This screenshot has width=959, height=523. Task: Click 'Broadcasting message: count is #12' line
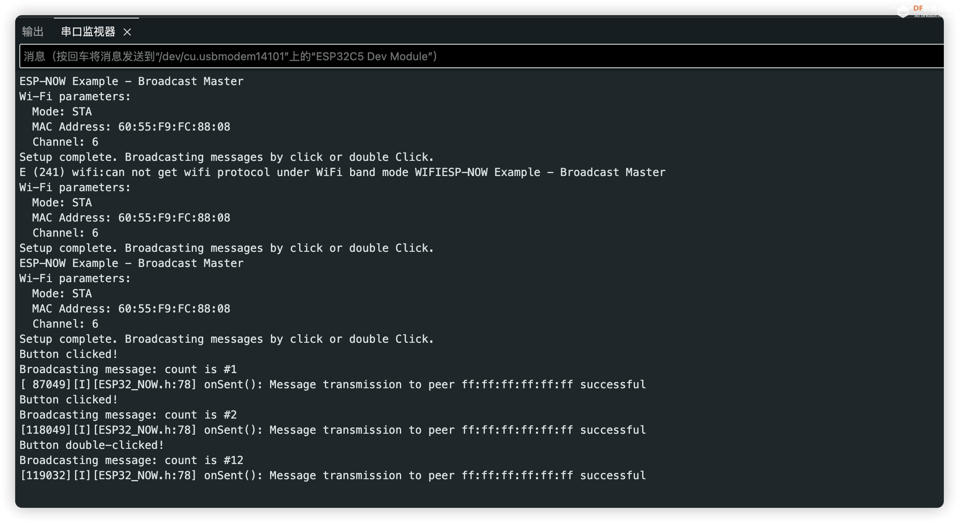131,460
